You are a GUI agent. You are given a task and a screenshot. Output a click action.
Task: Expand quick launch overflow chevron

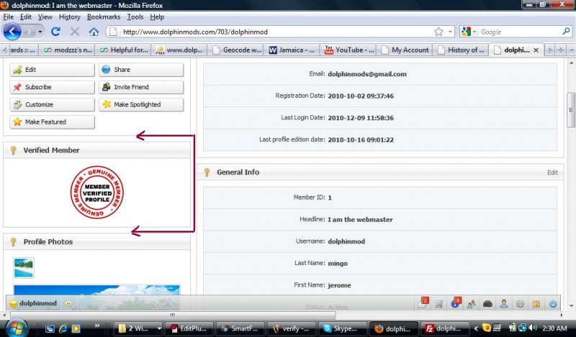97,325
